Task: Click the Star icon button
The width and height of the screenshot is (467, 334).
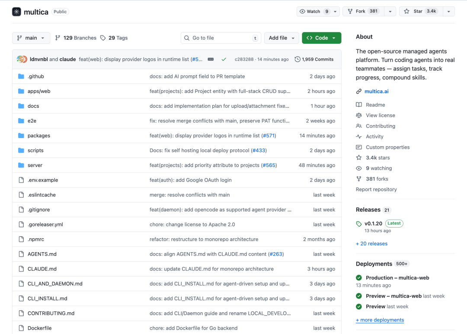Action: (406, 11)
